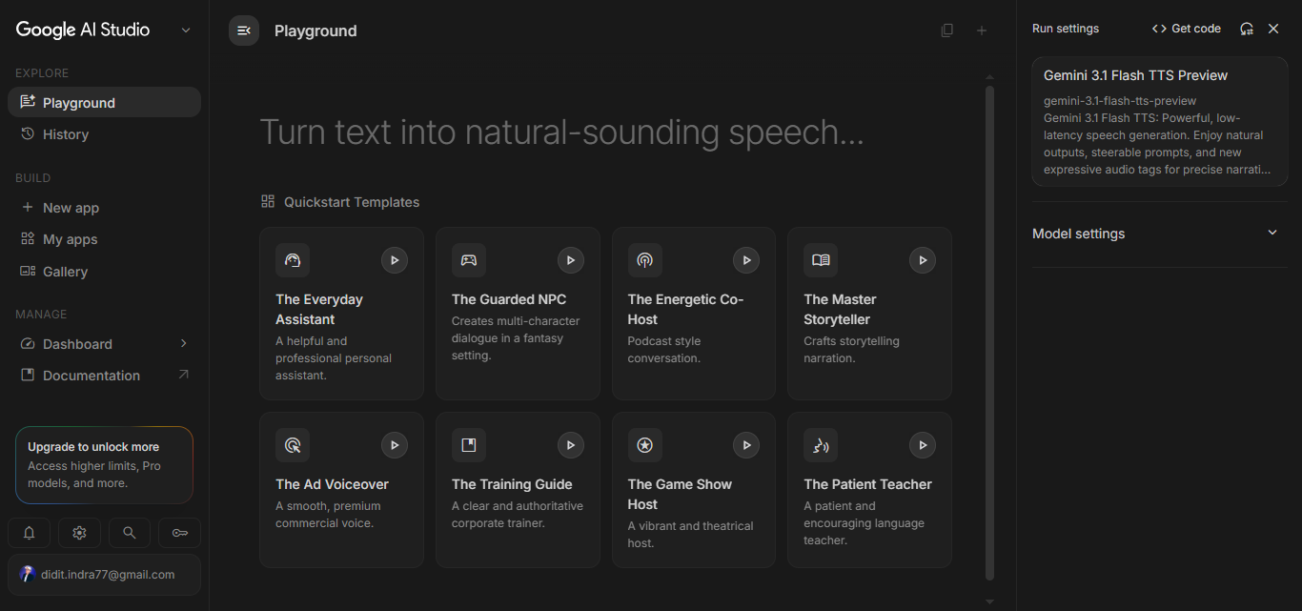Screen dimensions: 1302x611
Task: Click the Quickstart Templates grid icon
Action: point(268,202)
